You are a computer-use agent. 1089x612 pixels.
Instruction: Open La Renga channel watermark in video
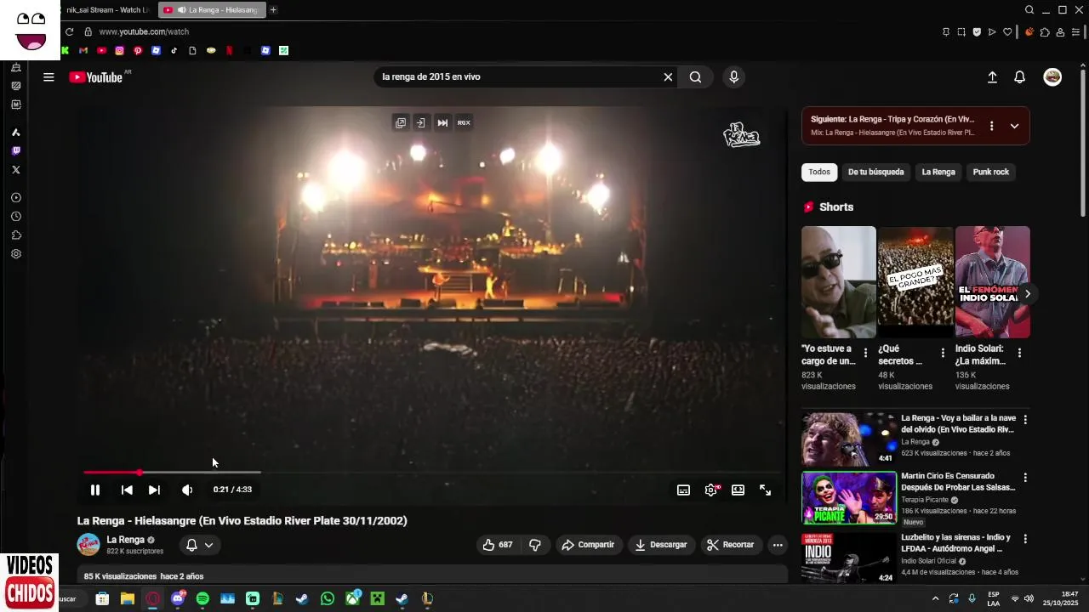coord(741,134)
